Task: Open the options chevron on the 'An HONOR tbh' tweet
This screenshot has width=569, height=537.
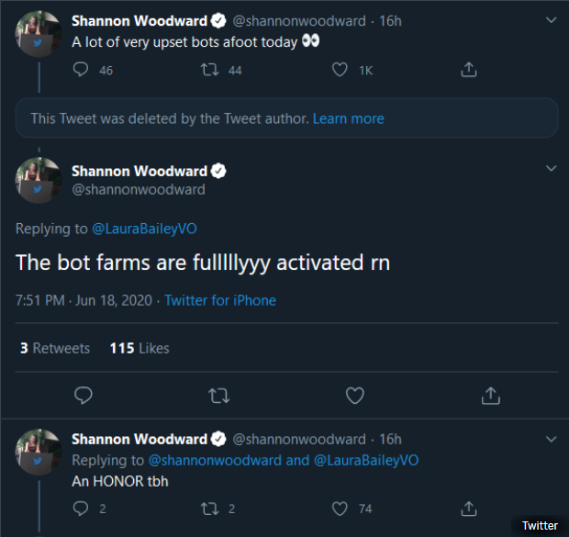Action: pyautogui.click(x=551, y=438)
